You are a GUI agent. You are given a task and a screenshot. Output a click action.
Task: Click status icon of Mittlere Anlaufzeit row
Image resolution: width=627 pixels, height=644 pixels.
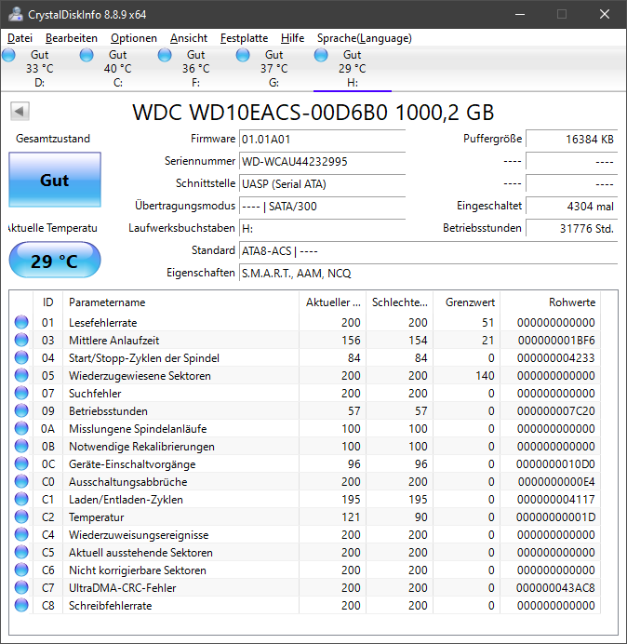(x=21, y=340)
